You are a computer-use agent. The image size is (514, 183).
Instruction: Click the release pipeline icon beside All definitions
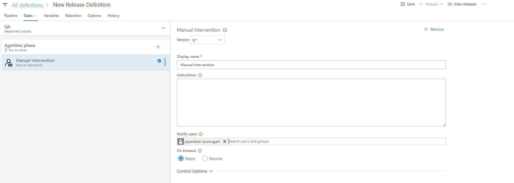click(5, 5)
